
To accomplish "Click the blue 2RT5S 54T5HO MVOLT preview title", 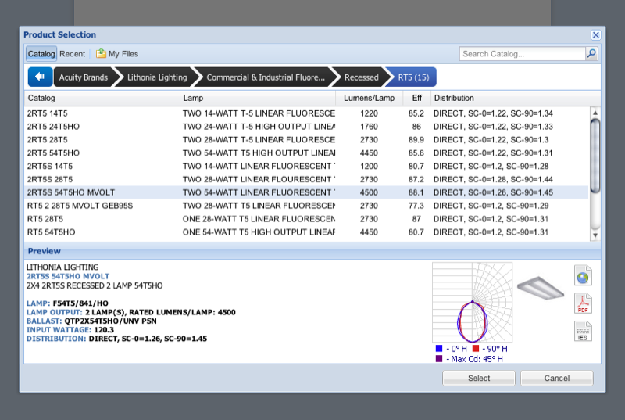I will (x=68, y=276).
